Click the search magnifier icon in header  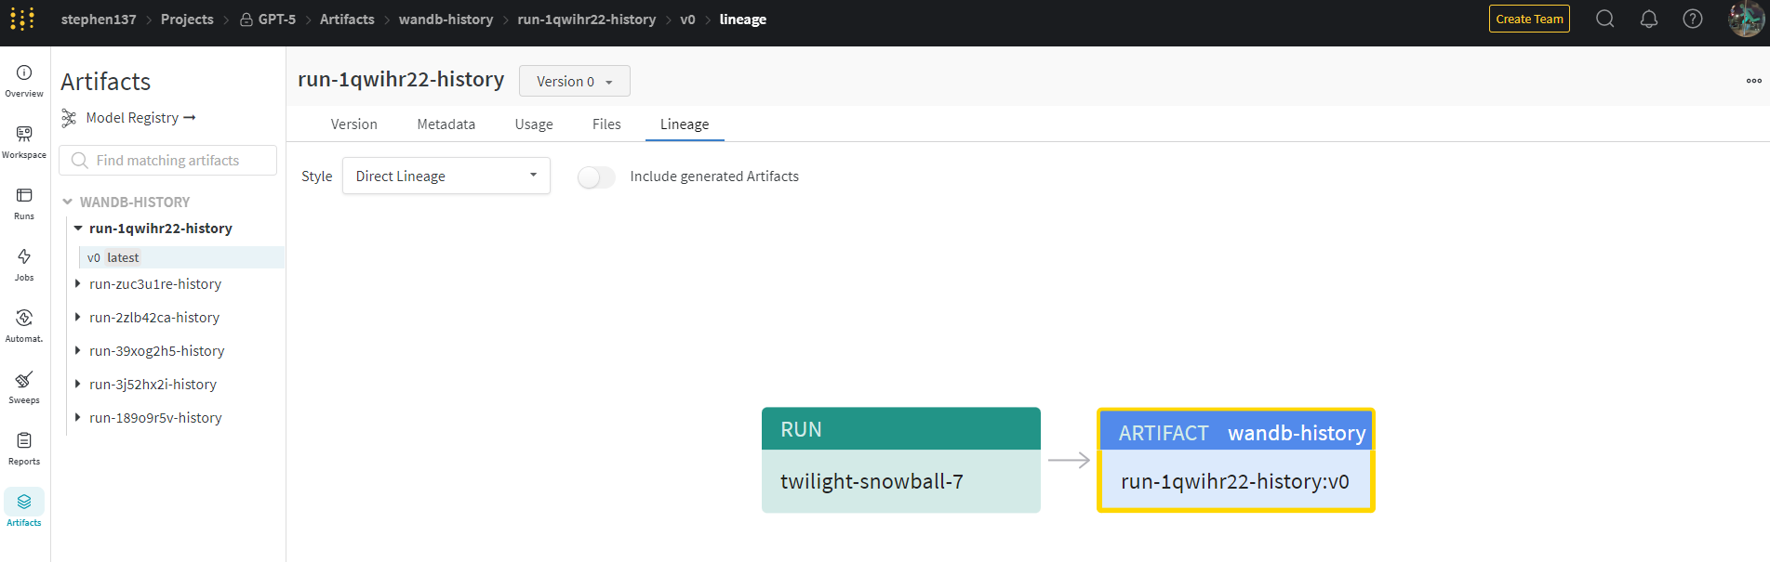coord(1605,19)
